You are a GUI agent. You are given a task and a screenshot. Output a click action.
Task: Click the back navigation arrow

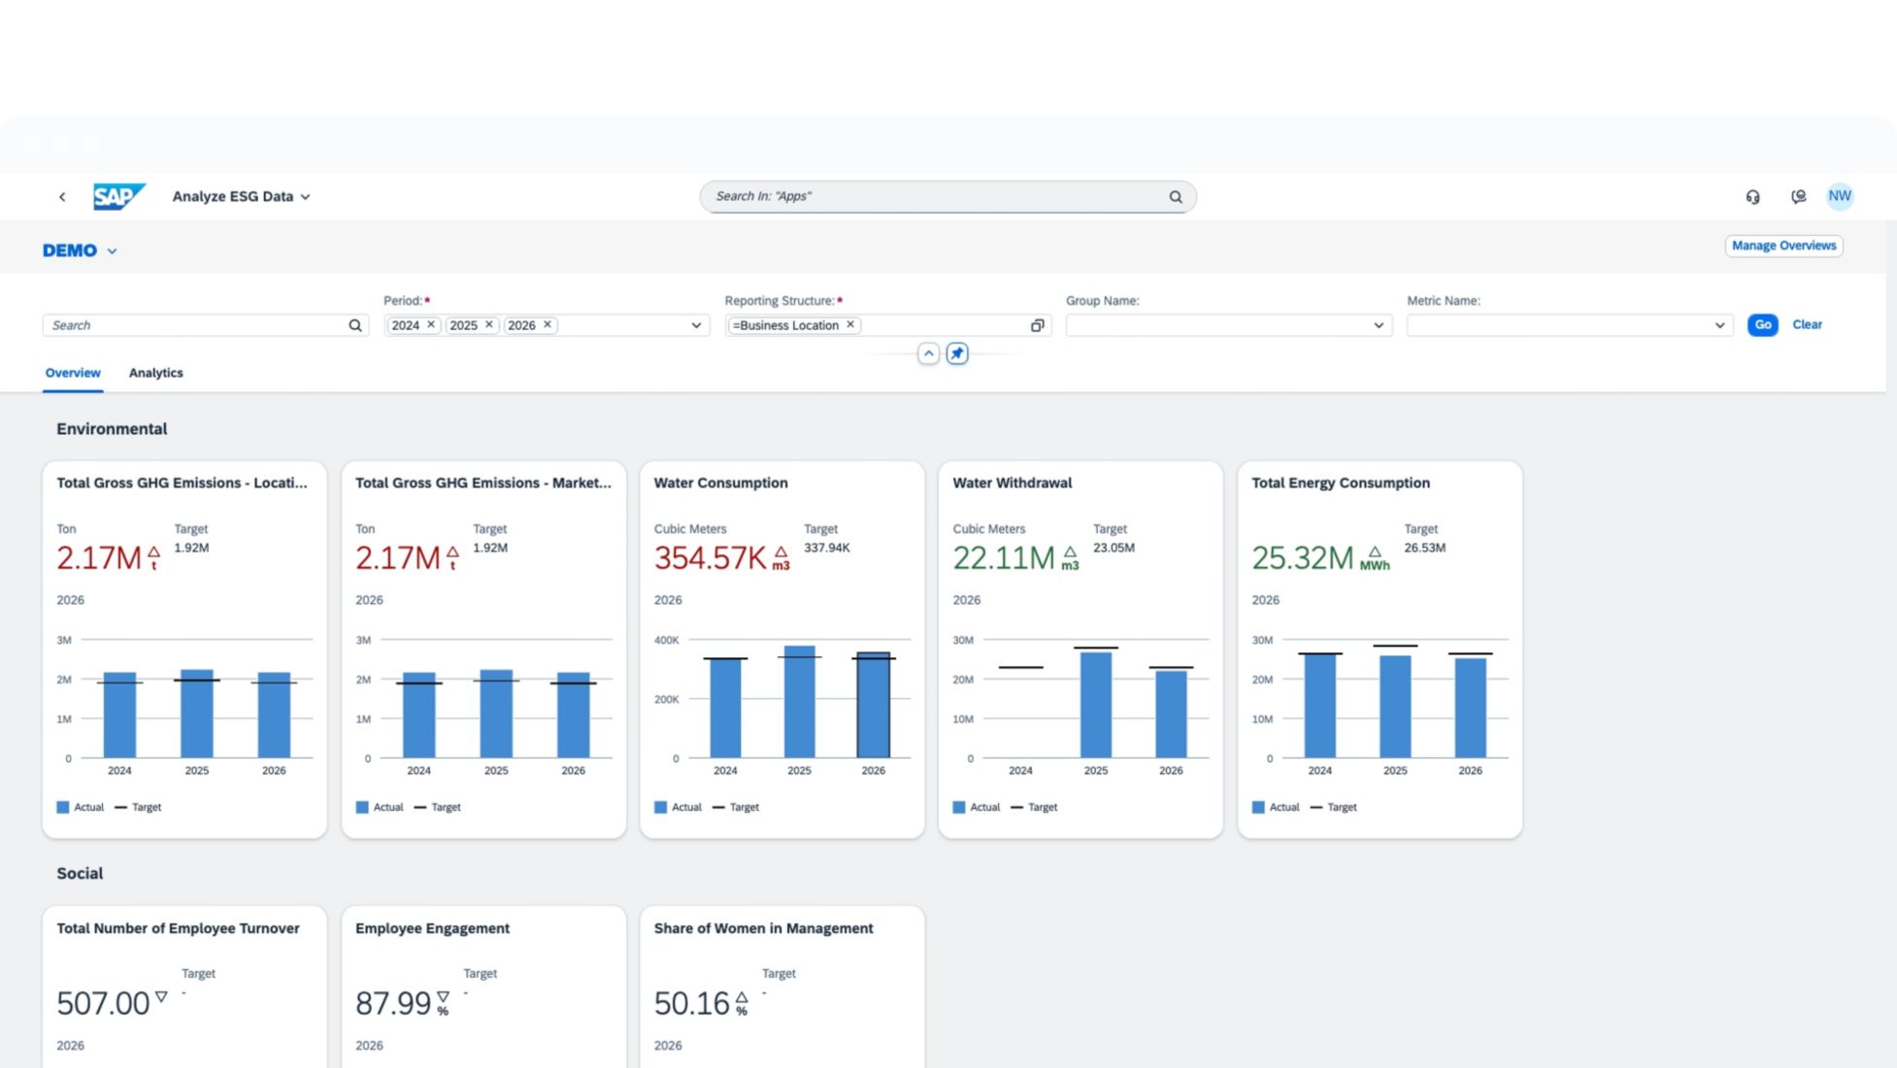pos(62,197)
